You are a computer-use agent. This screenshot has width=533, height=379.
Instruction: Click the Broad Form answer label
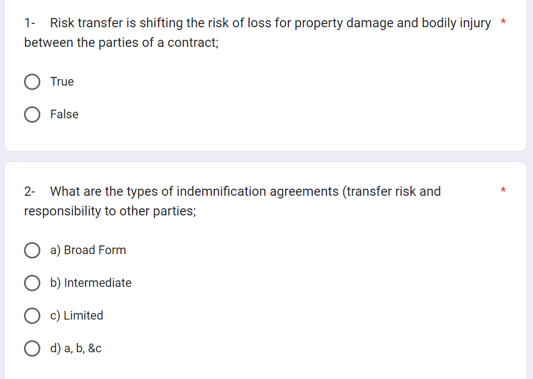click(x=88, y=250)
